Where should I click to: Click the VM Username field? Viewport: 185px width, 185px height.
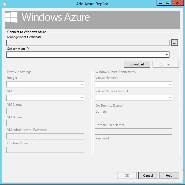pos(45,123)
